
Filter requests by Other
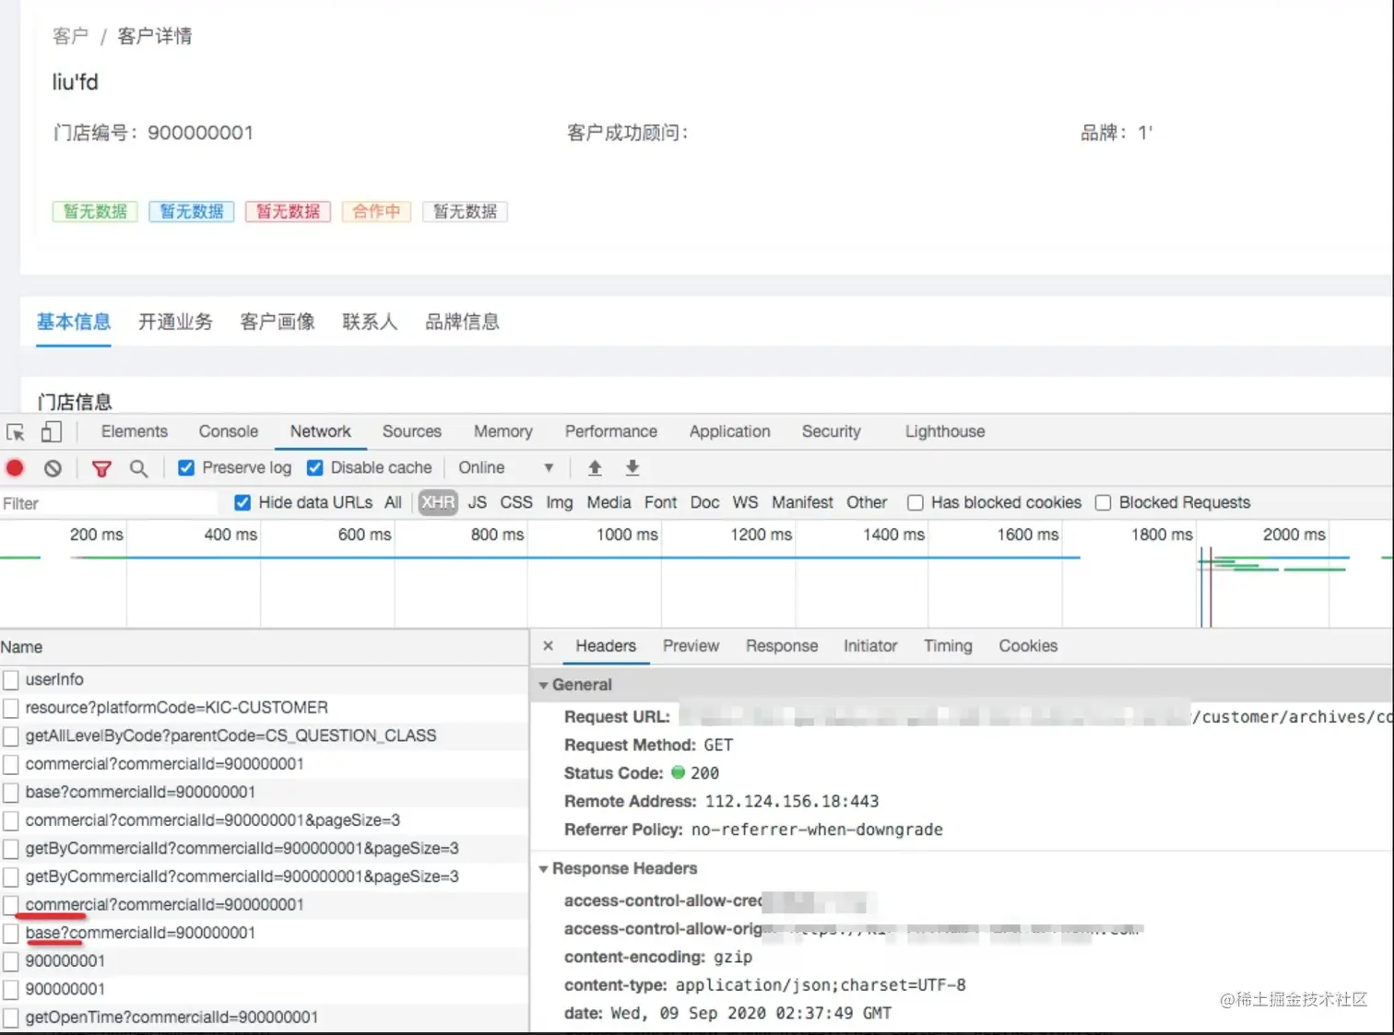tap(867, 502)
